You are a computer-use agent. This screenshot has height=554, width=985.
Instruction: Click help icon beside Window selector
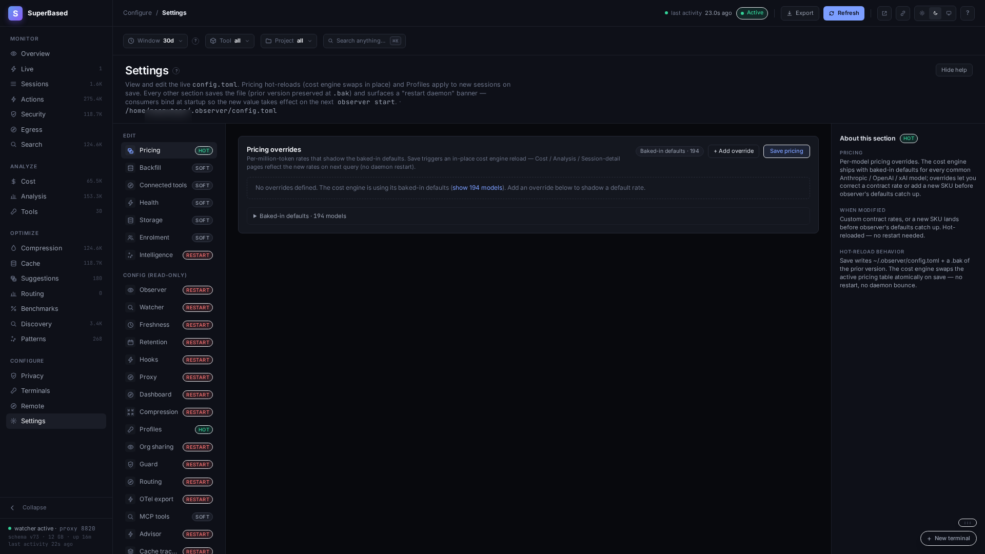click(195, 41)
